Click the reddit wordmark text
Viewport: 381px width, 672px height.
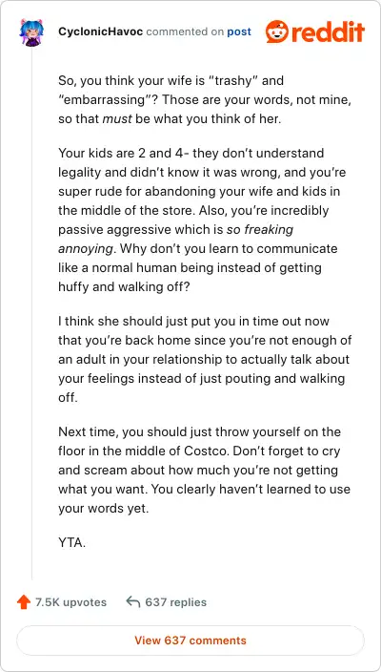[327, 32]
